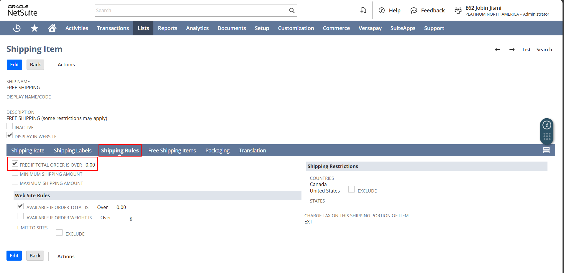The width and height of the screenshot is (564, 273).
Task: Open the Create New icon beside Help
Action: click(363, 11)
